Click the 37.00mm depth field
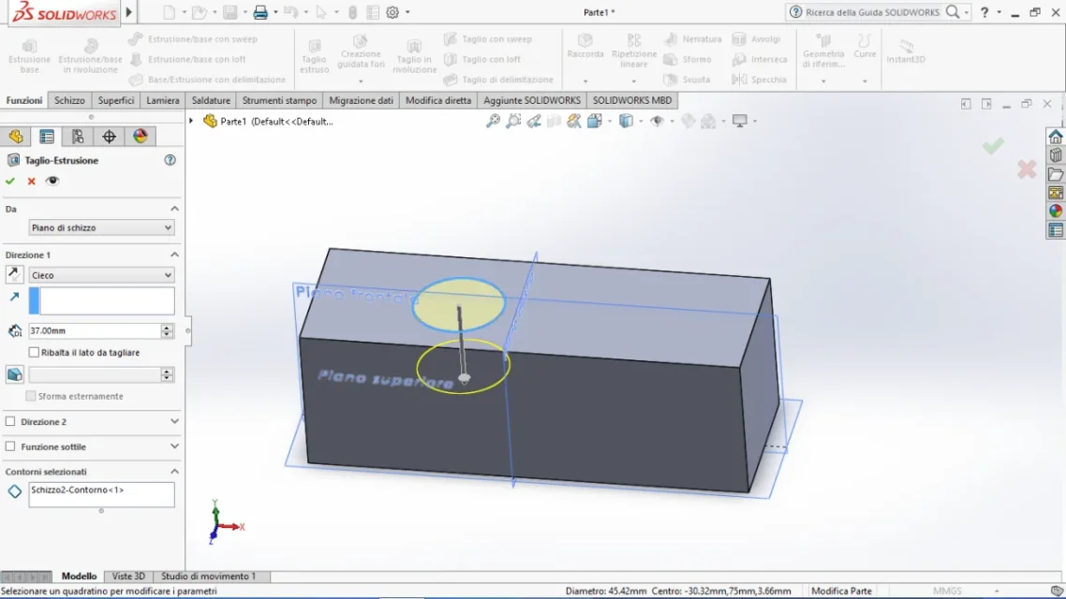Screen dimensions: 1066x599 coord(94,330)
